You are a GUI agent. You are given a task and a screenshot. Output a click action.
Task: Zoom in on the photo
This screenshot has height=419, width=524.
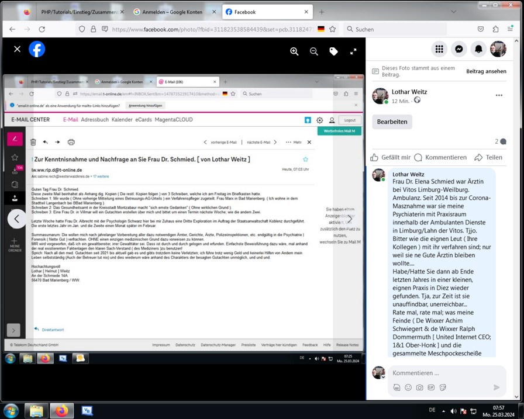pyautogui.click(x=294, y=51)
